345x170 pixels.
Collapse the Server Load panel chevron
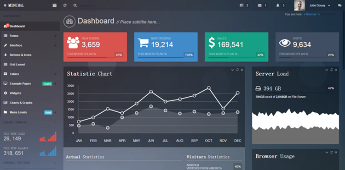(x=327, y=70)
